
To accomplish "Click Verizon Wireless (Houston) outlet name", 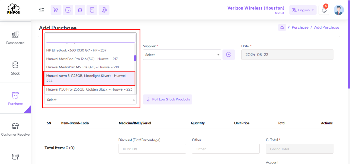I will pos(256,8).
